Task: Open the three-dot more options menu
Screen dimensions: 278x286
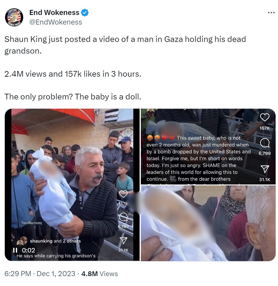Action: coord(271,13)
